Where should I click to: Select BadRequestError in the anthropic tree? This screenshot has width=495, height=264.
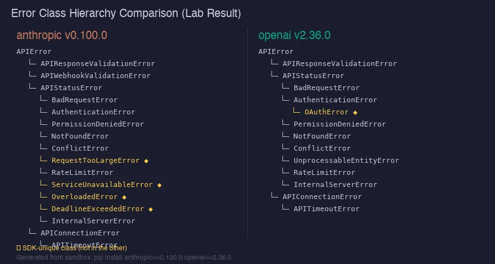point(85,100)
